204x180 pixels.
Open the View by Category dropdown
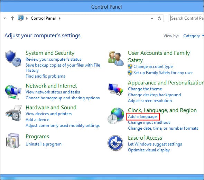(x=193, y=36)
